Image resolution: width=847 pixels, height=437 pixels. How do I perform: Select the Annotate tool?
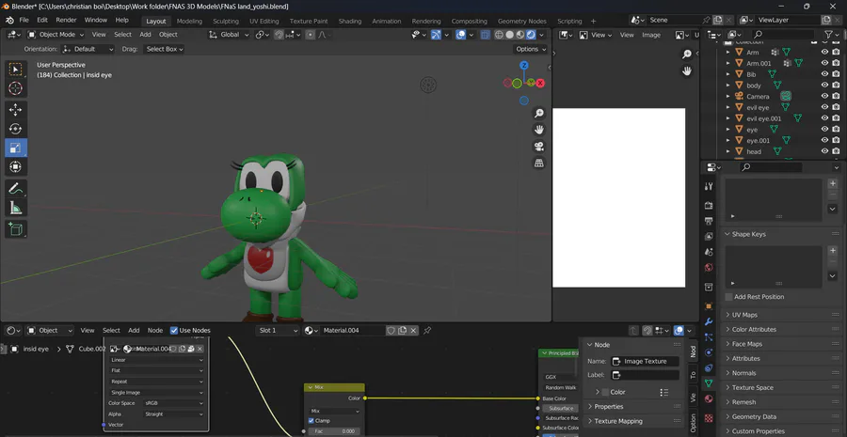click(16, 189)
